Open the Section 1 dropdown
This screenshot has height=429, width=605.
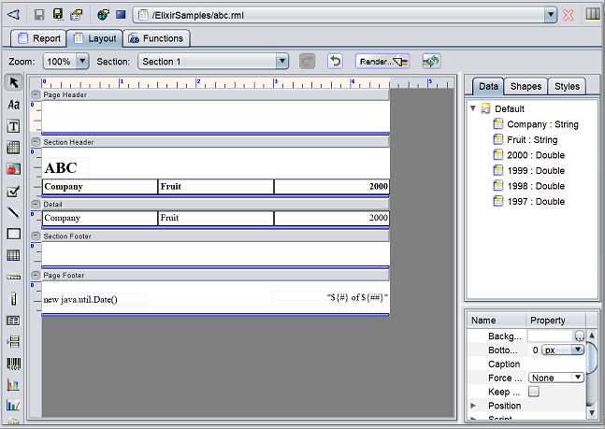[x=281, y=61]
